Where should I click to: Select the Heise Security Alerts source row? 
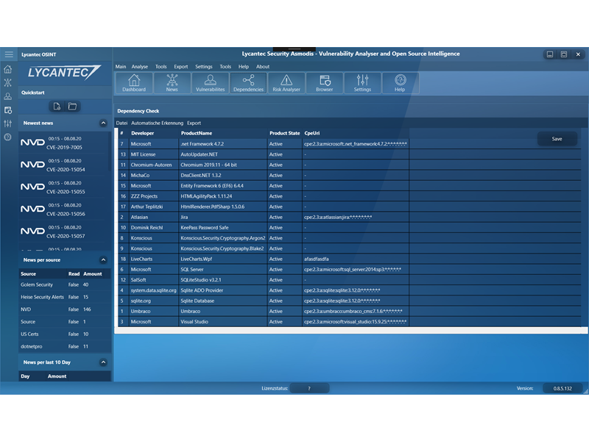(x=65, y=297)
